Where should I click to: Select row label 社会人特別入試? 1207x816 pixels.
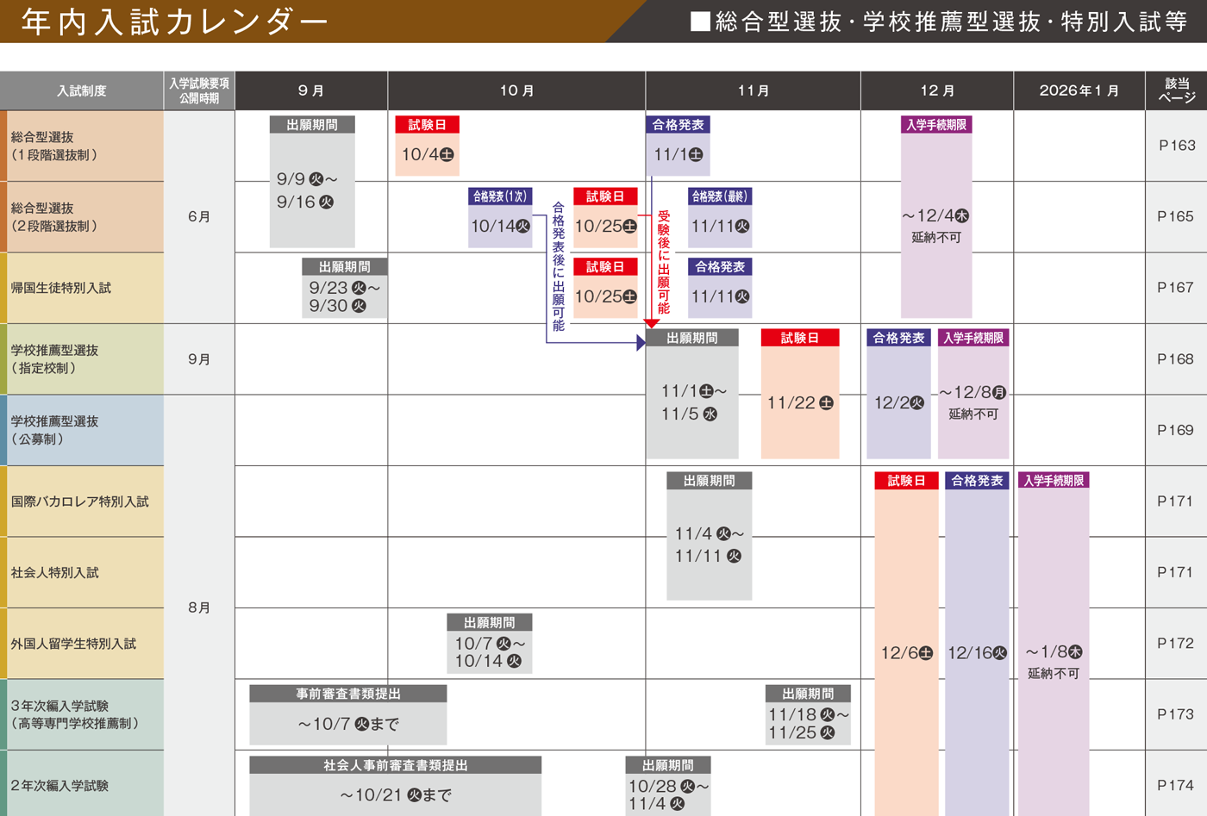(54, 572)
